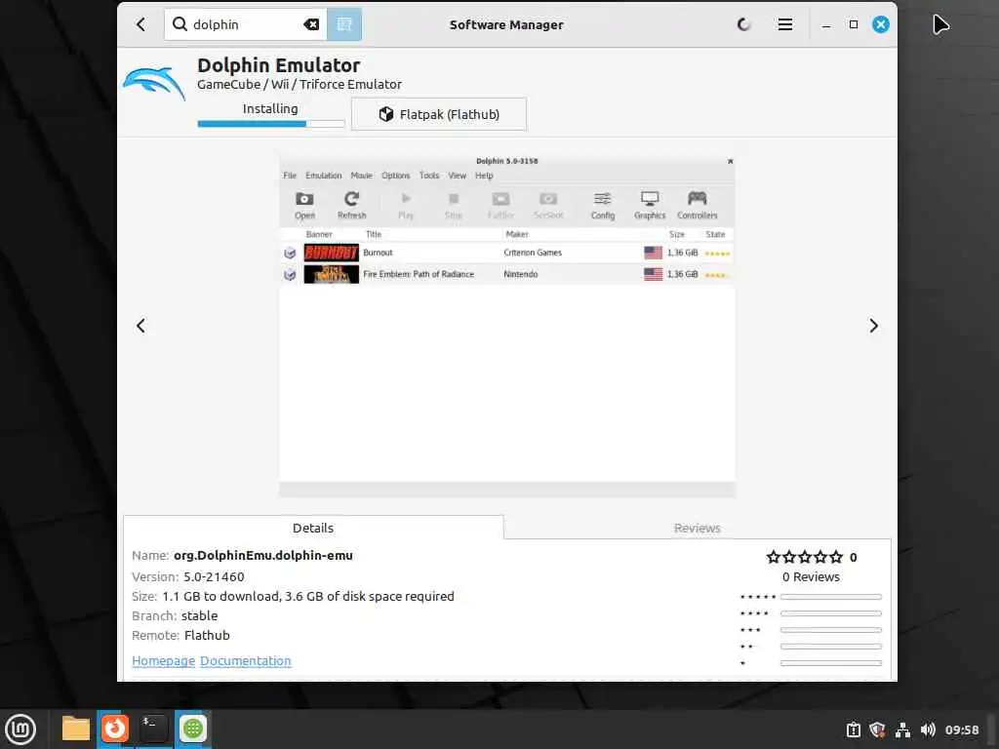Click the Remote value Flathub
Screen dimensions: 999x749
207,636
